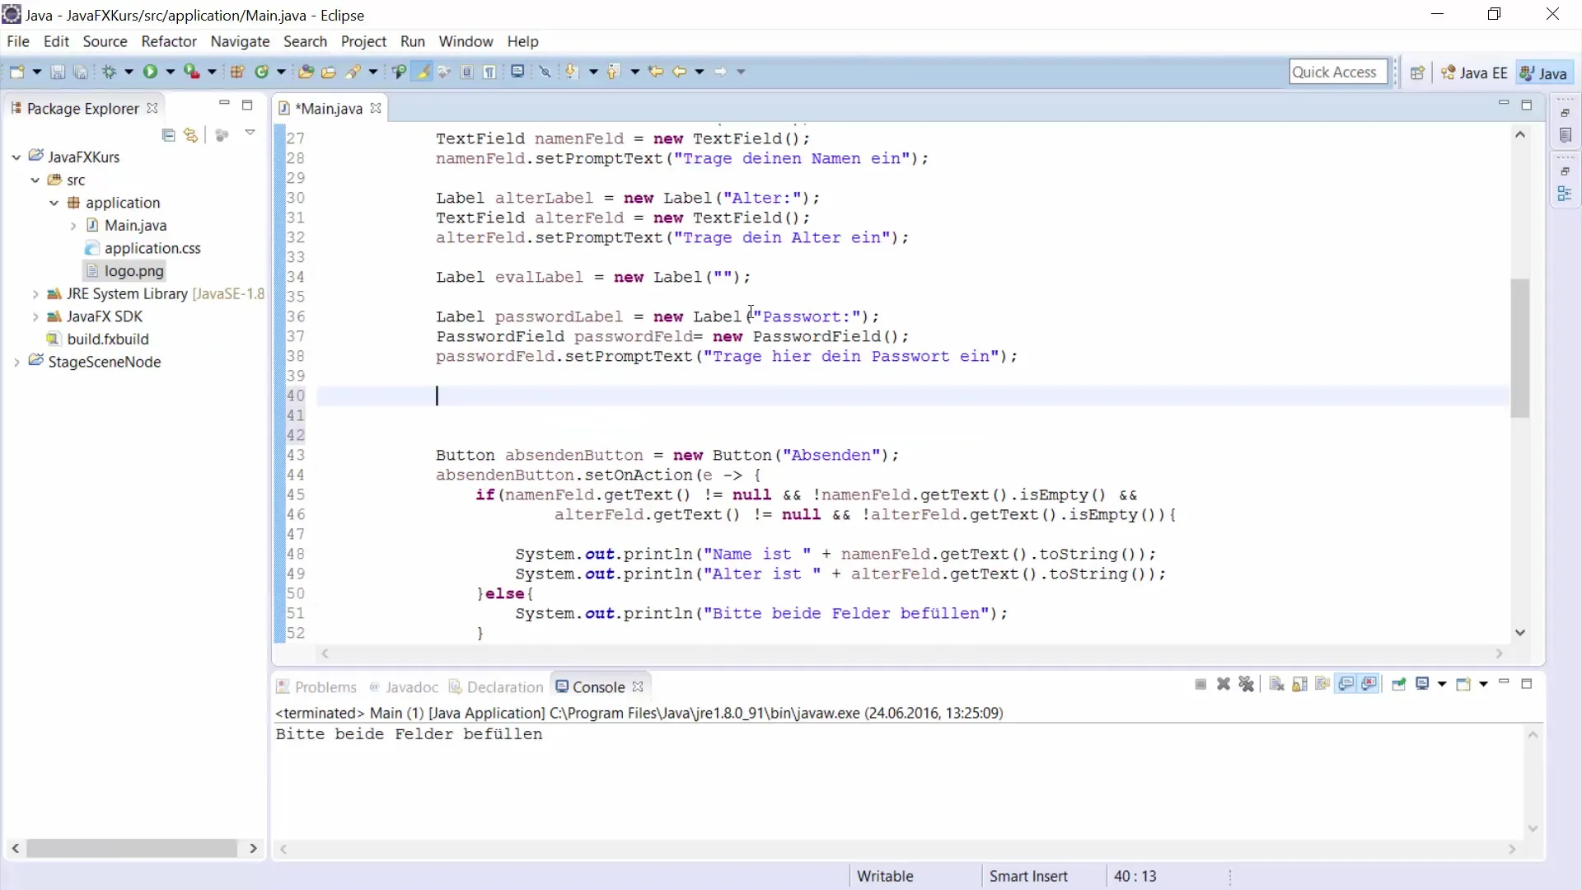Viewport: 1582px width, 890px height.
Task: Open dropdown next to Debug icon
Action: (x=129, y=72)
